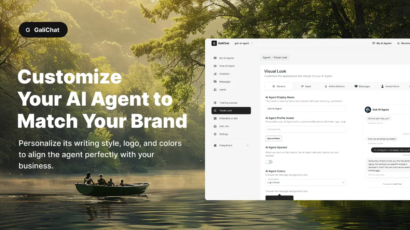Screen dimensions: 410x230
Task: Open the gali-ai-agent selector in header
Action: pyautogui.click(x=243, y=43)
